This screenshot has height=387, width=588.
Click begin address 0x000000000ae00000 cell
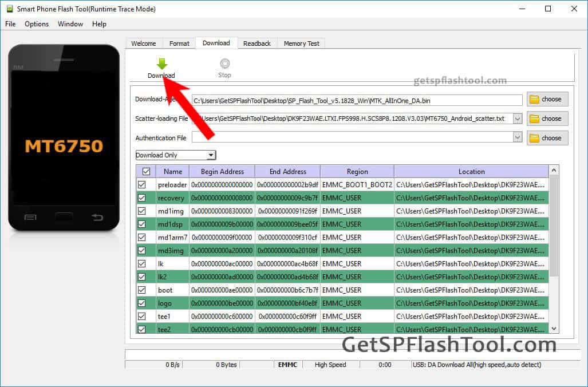222,290
